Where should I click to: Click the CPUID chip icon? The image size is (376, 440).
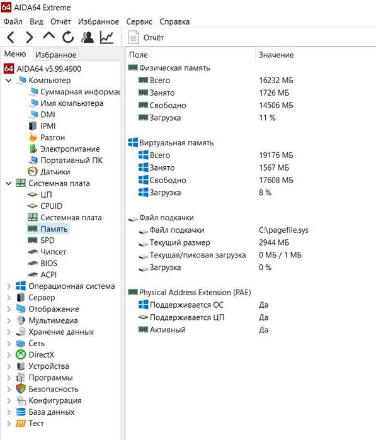click(33, 206)
